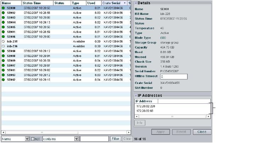
Task: Select the SE011 row name
Action: [x=11, y=70]
